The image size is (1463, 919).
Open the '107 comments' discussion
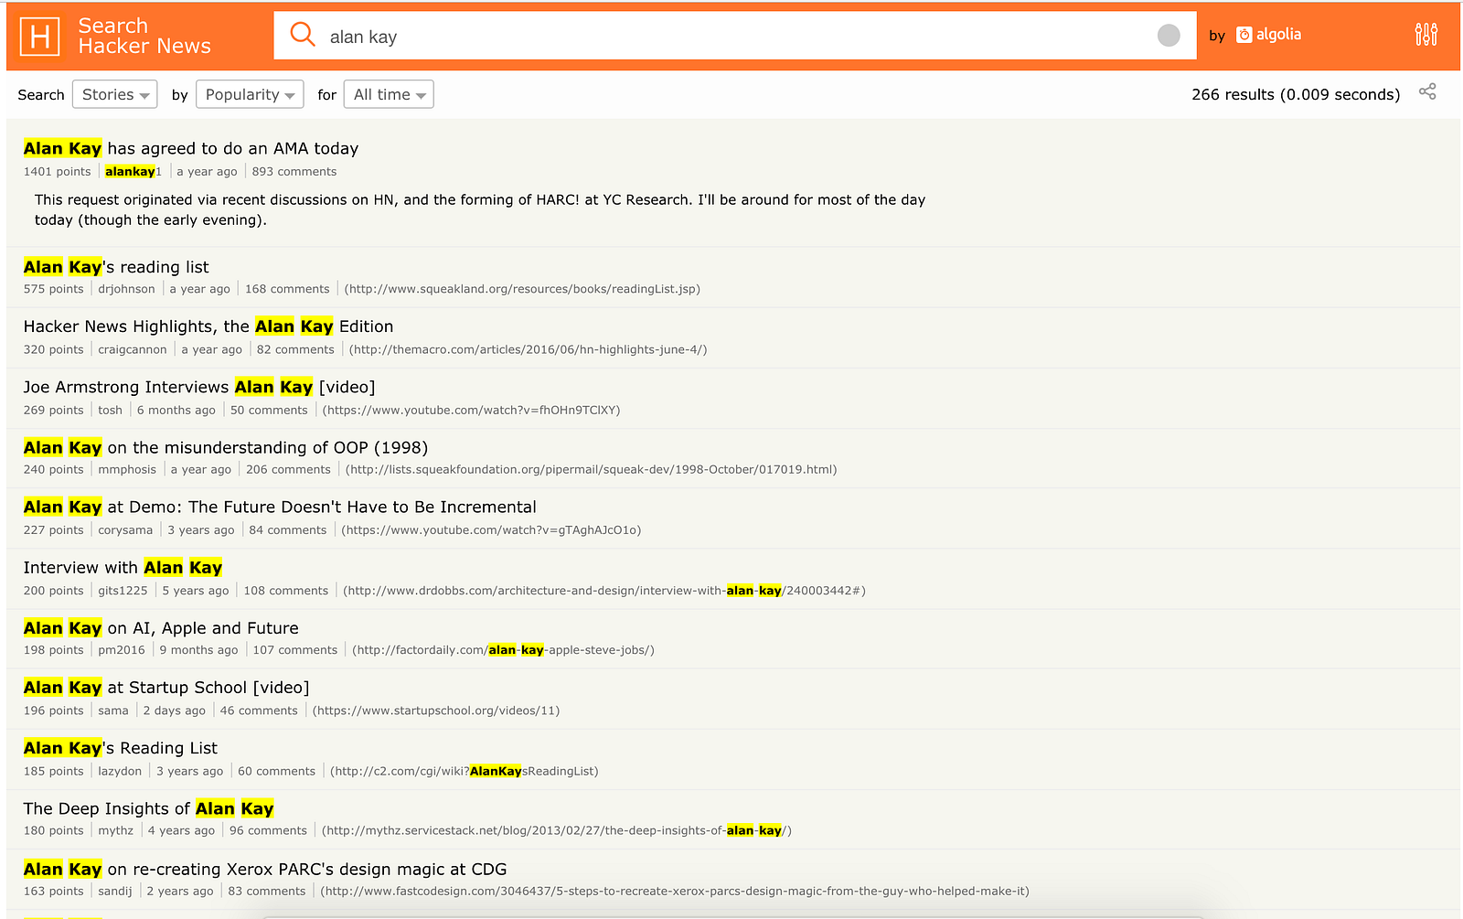[295, 650]
